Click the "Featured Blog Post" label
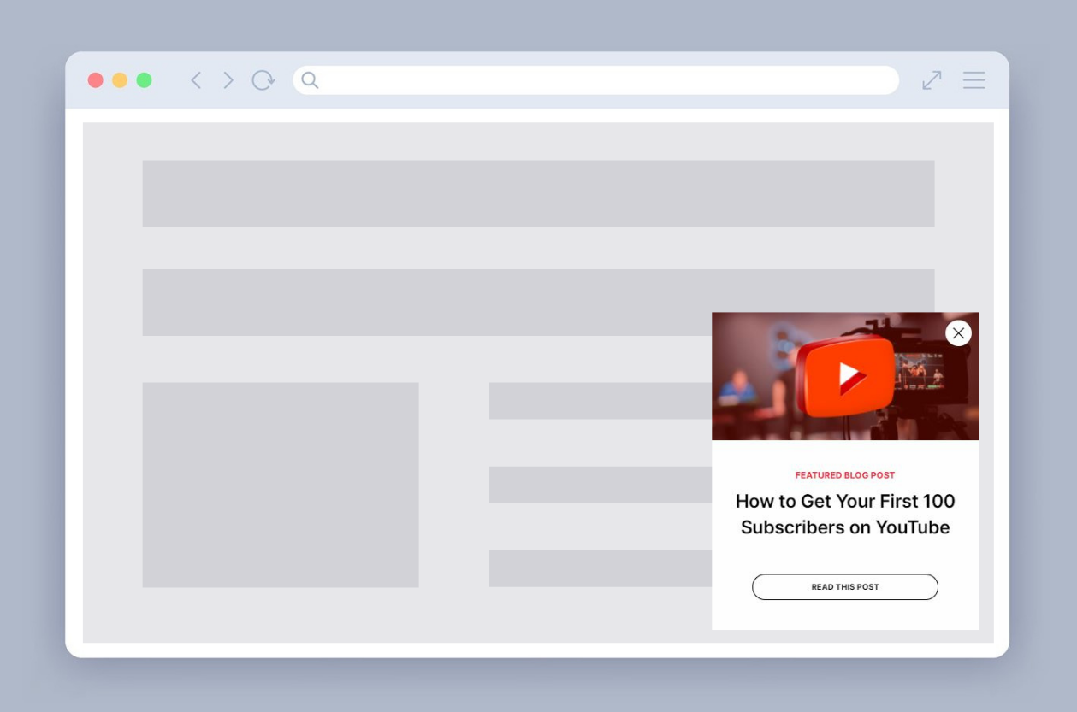The width and height of the screenshot is (1077, 712). 845,475
